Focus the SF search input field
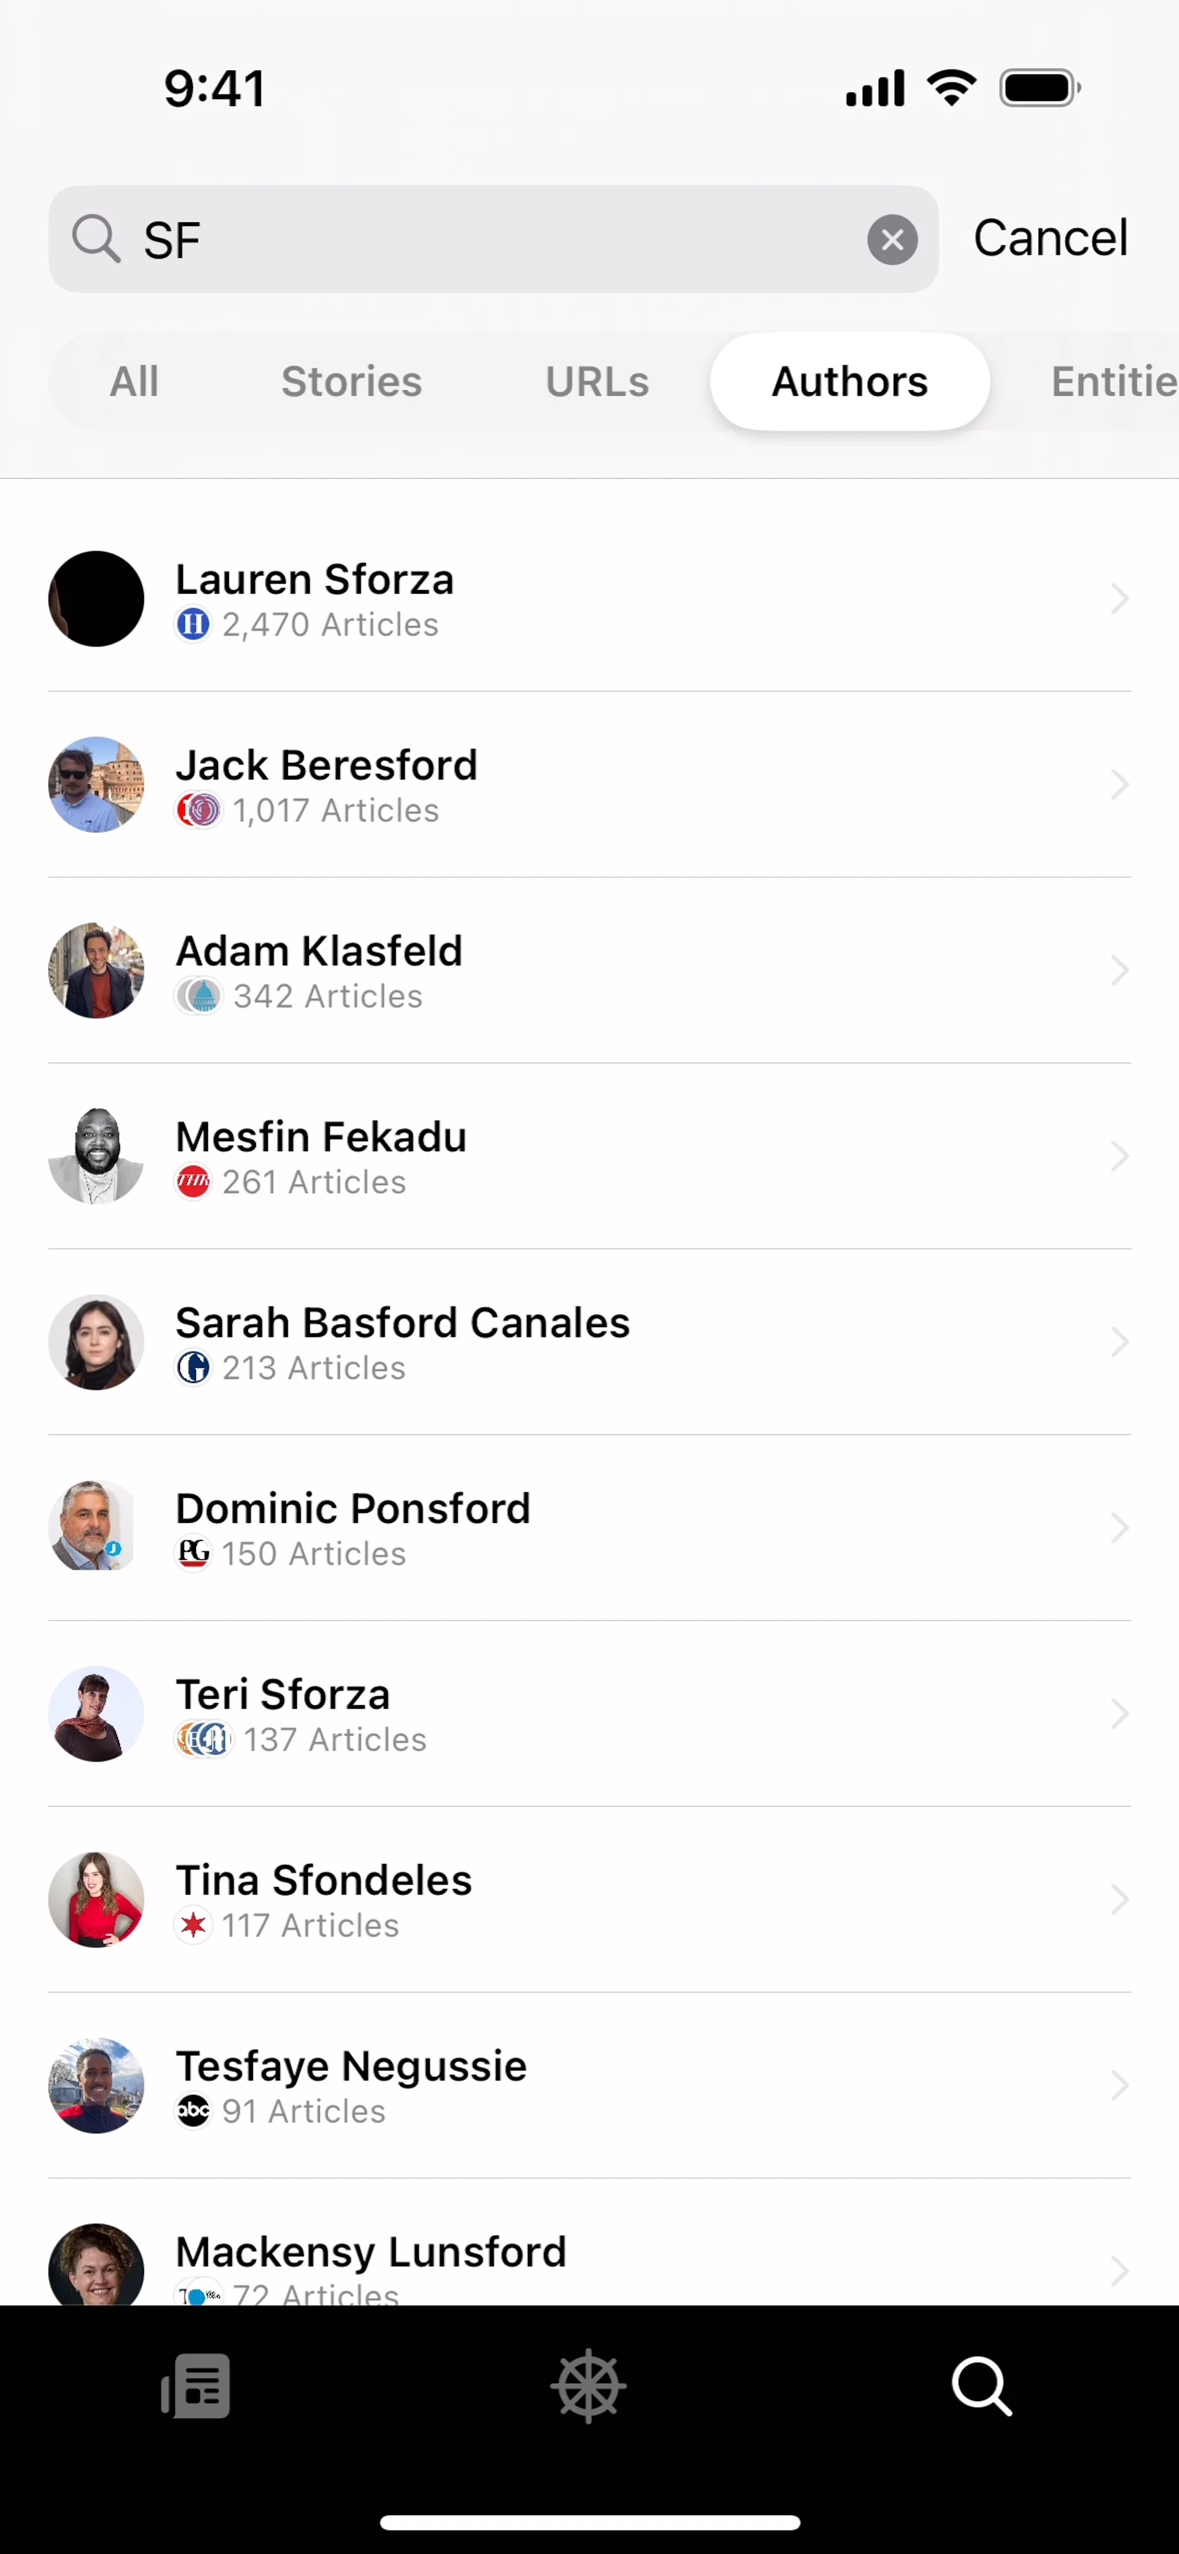The image size is (1179, 2554). click(x=496, y=240)
